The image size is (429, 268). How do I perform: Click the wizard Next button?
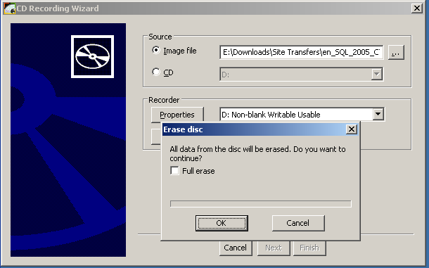[274, 248]
